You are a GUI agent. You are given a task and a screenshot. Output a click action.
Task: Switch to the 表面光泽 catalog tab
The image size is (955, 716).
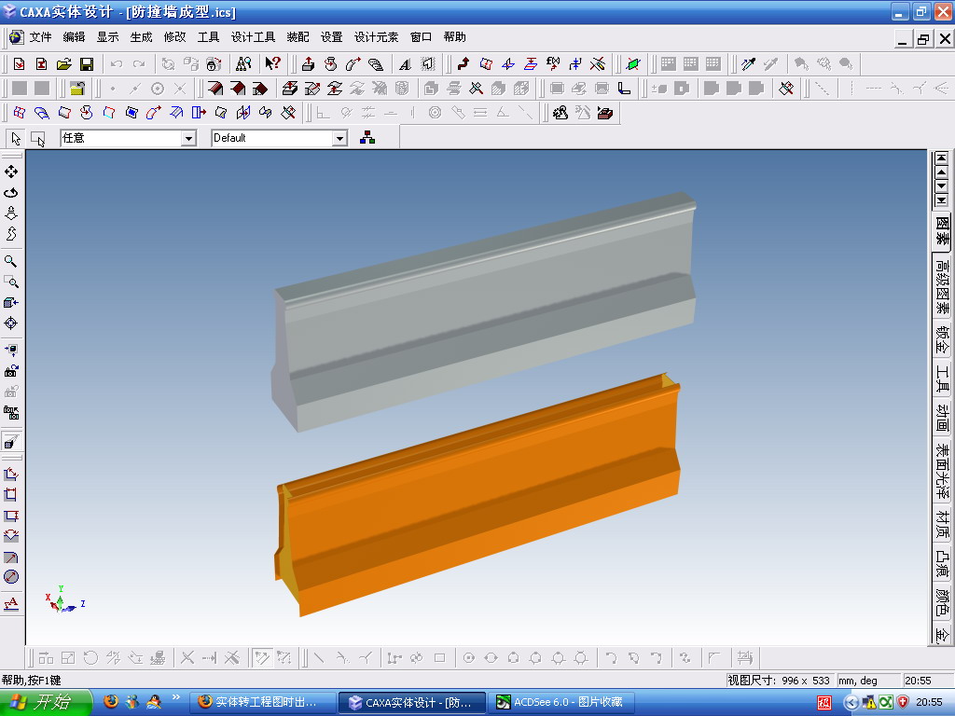(x=942, y=470)
